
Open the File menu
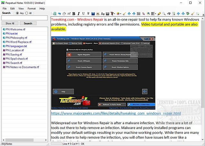pos(4,9)
